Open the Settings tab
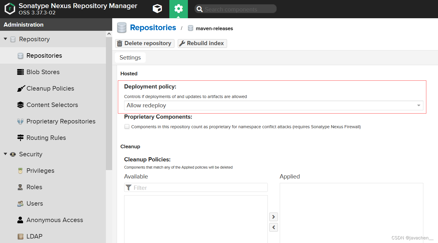438x243 pixels. (x=130, y=58)
